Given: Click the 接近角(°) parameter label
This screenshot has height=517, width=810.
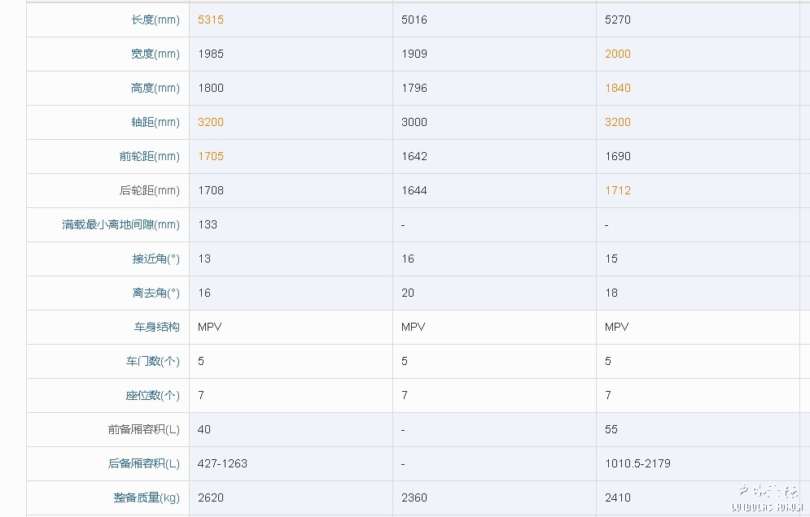Looking at the screenshot, I should click(155, 258).
